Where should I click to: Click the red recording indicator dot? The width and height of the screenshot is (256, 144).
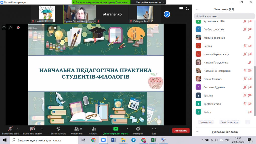18,28
